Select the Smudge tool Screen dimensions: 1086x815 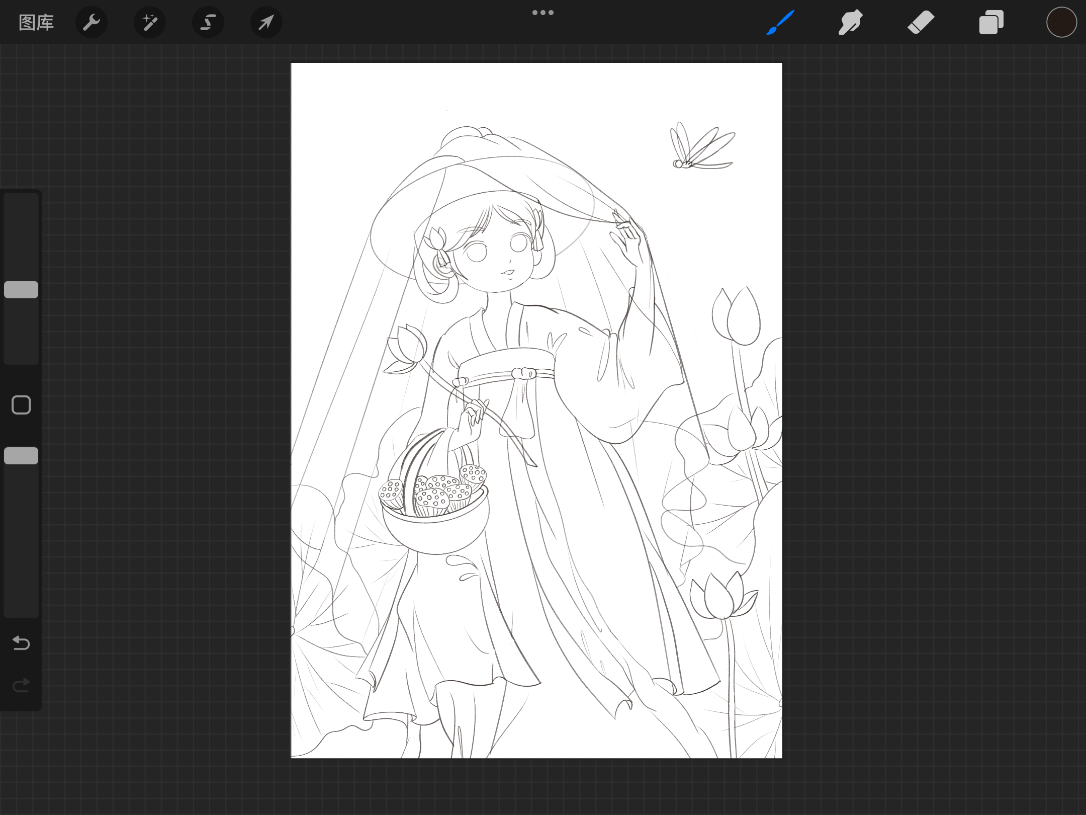coord(851,23)
